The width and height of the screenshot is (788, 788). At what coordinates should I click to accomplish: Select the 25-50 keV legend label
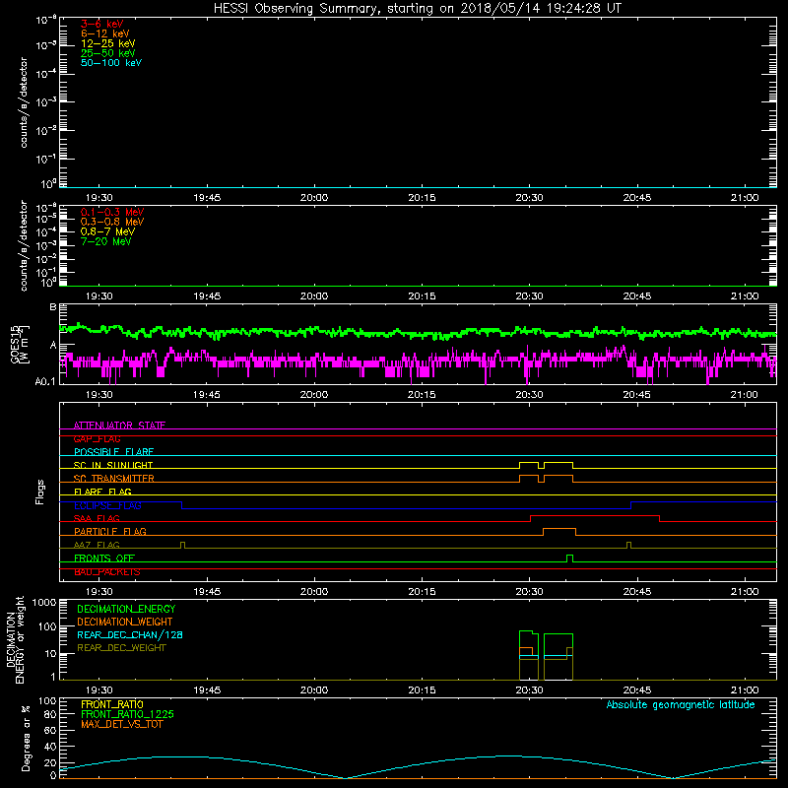(107, 53)
